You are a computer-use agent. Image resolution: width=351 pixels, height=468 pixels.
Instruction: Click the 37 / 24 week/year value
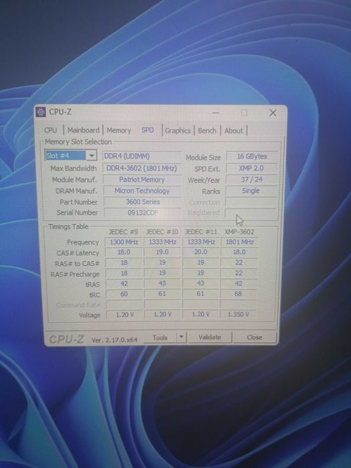[x=251, y=179]
